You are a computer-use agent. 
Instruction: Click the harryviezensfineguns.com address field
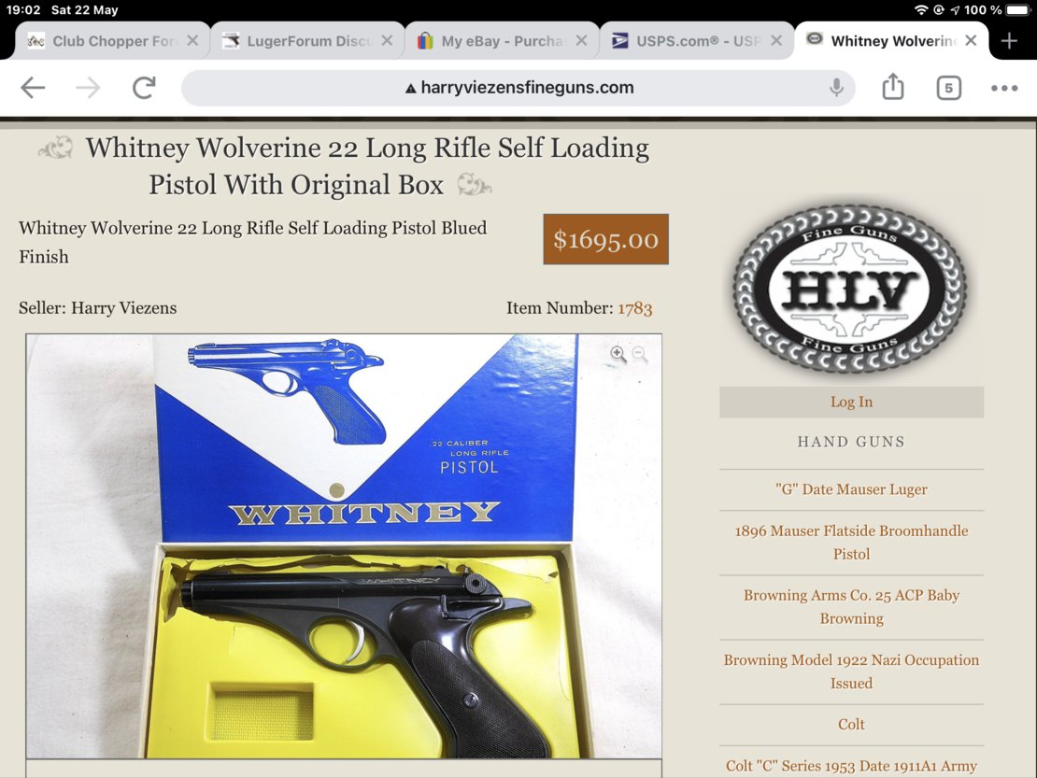[x=518, y=88]
